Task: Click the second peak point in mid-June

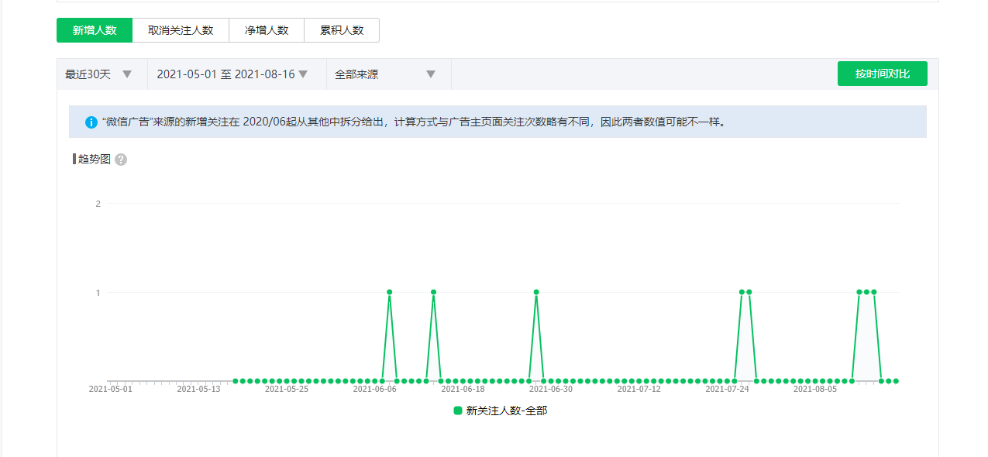Action: tap(433, 292)
